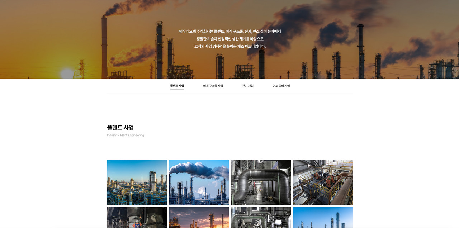Open the 전기 사업 tab

[x=248, y=86]
